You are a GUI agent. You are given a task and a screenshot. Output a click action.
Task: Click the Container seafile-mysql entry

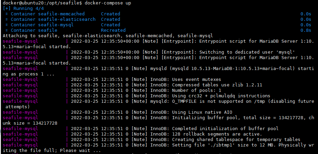coord(42,25)
